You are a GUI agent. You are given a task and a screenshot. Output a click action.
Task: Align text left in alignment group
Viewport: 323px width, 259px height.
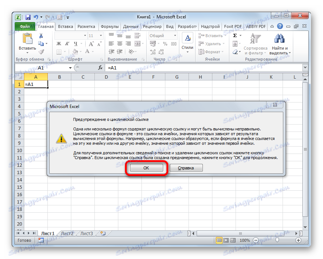coord(111,44)
